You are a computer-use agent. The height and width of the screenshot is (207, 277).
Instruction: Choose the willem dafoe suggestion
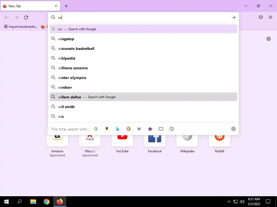(x=143, y=97)
